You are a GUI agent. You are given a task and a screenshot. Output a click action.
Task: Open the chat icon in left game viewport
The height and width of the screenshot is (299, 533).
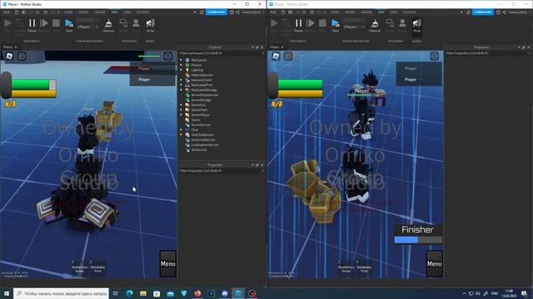coord(22,56)
